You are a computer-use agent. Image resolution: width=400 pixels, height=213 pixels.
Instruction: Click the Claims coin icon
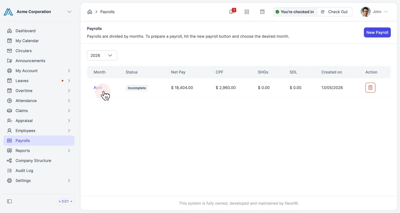[9, 111]
